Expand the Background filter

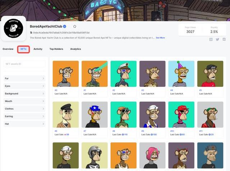point(24,94)
